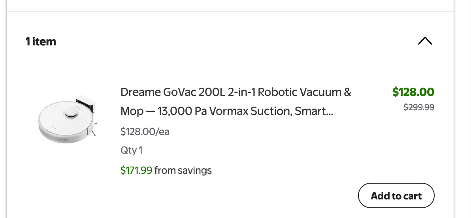Image resolution: width=471 pixels, height=218 pixels.
Task: Click the word "Dreame" in product title
Action: pyautogui.click(x=140, y=92)
